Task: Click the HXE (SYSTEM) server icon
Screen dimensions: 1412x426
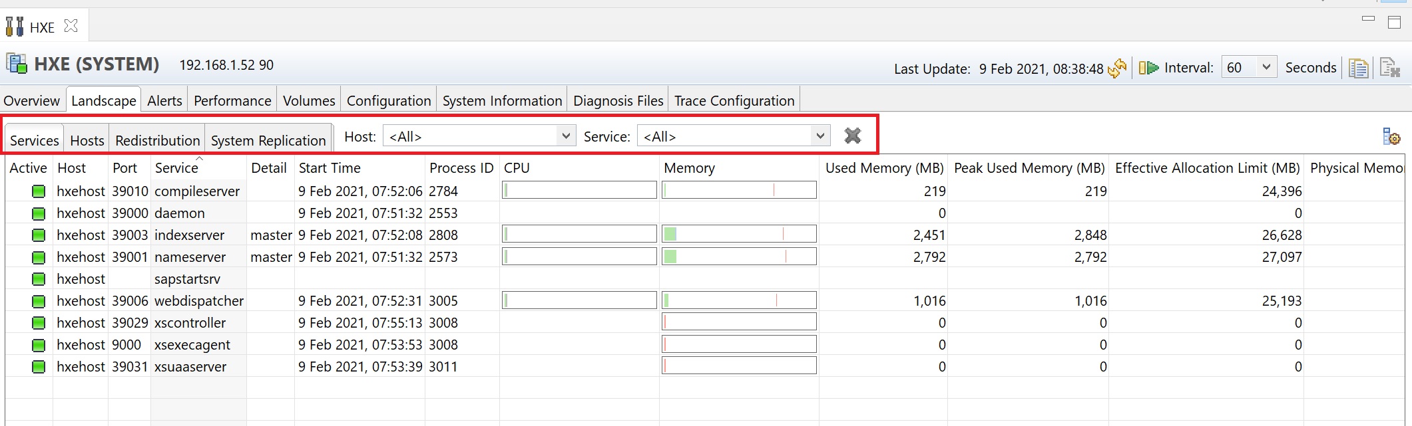Action: point(17,64)
